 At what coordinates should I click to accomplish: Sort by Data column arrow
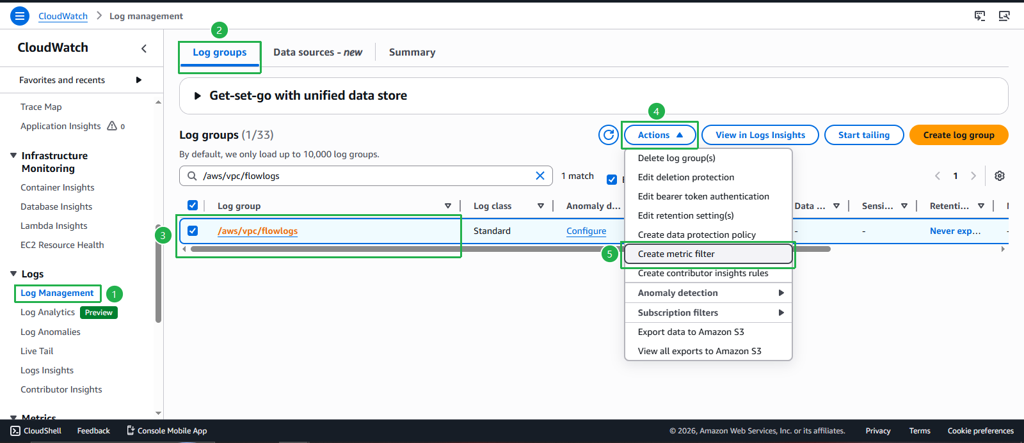(836, 206)
